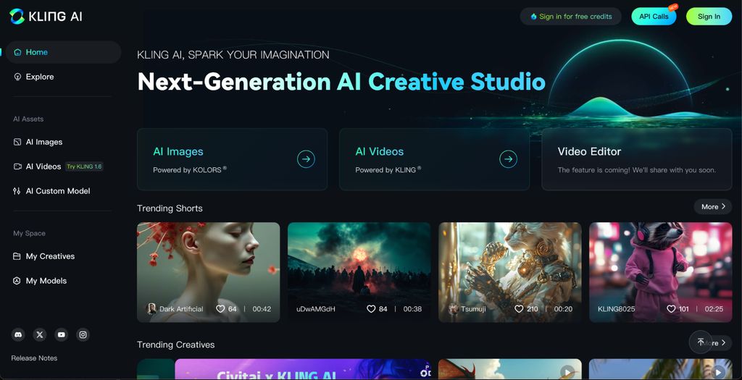Click the arrow icon on AI Videos card
The width and height of the screenshot is (742, 380).
[x=508, y=159]
